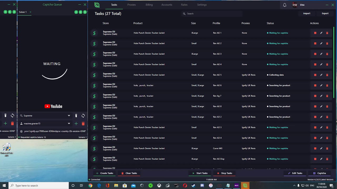Click the Etsu profile avatar
This screenshot has height=189, width=337.
295,5
